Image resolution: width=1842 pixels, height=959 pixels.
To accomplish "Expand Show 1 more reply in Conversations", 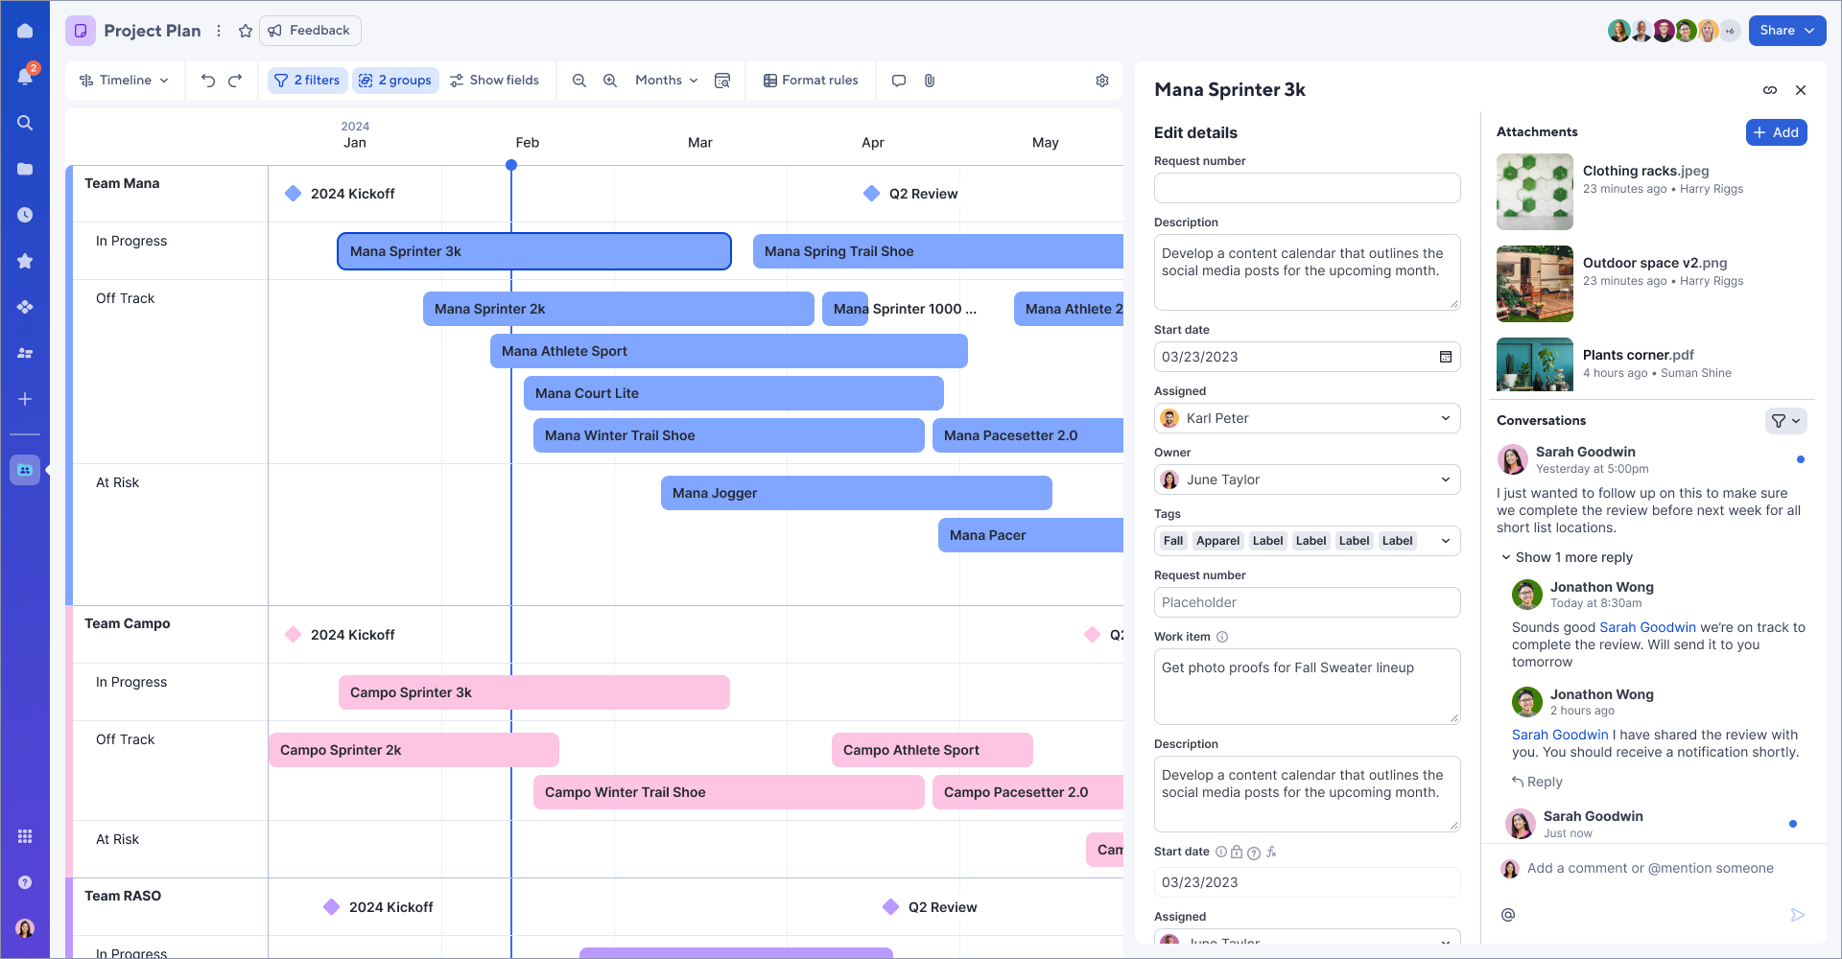I will tap(1566, 557).
